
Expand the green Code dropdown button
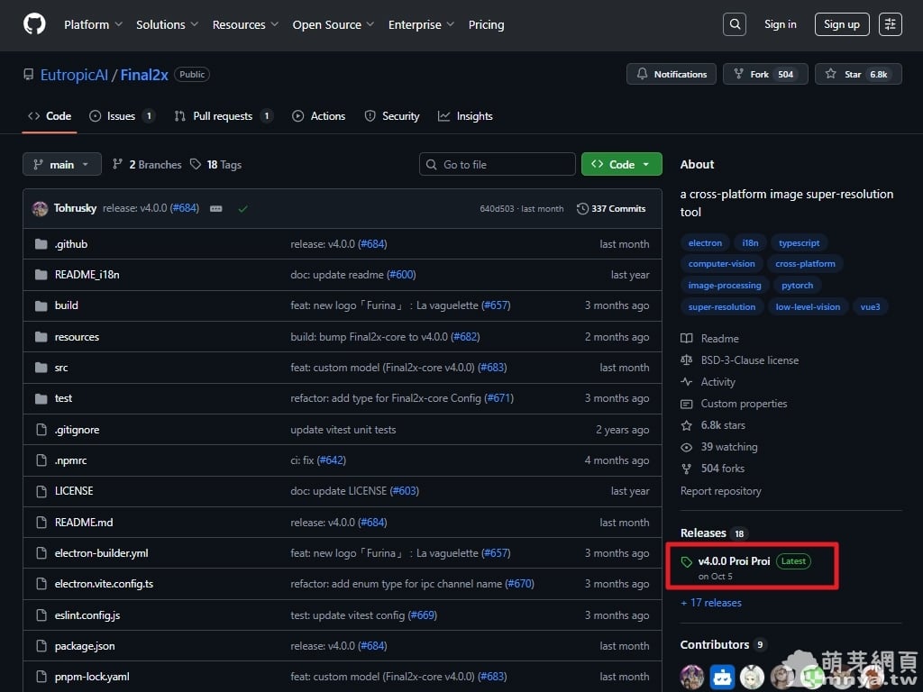(621, 165)
